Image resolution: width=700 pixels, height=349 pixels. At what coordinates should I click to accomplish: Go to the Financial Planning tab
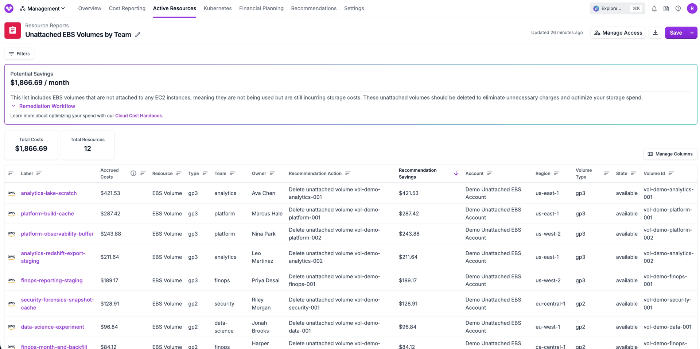pos(261,8)
